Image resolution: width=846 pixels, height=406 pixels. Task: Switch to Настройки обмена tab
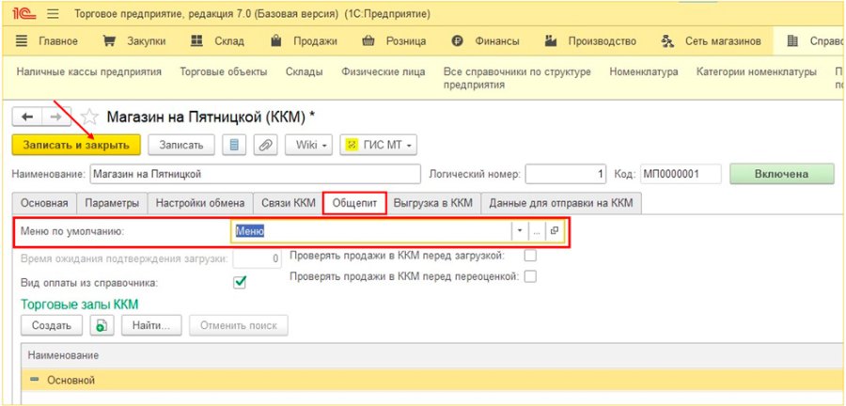pos(200,203)
